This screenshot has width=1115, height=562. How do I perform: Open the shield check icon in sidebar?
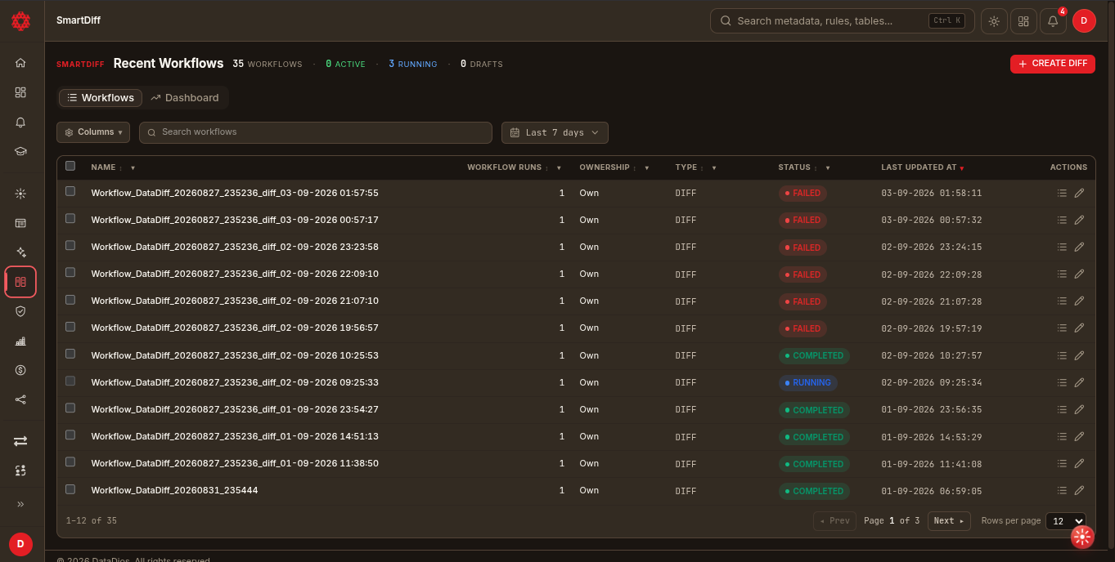tap(20, 311)
